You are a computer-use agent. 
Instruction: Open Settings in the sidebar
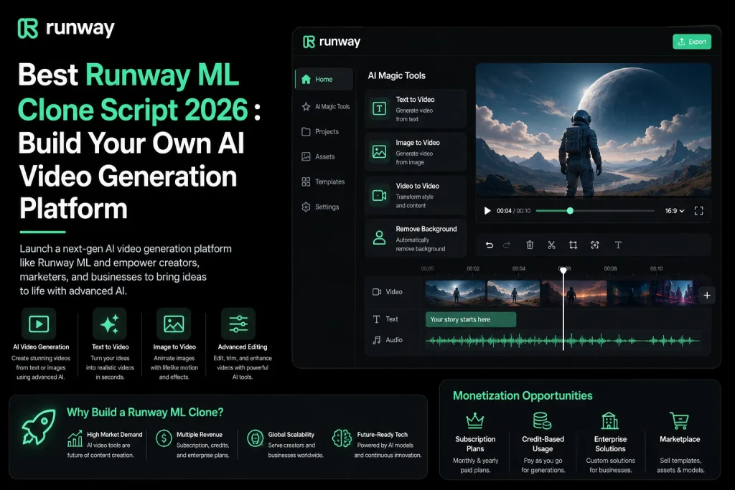point(321,207)
